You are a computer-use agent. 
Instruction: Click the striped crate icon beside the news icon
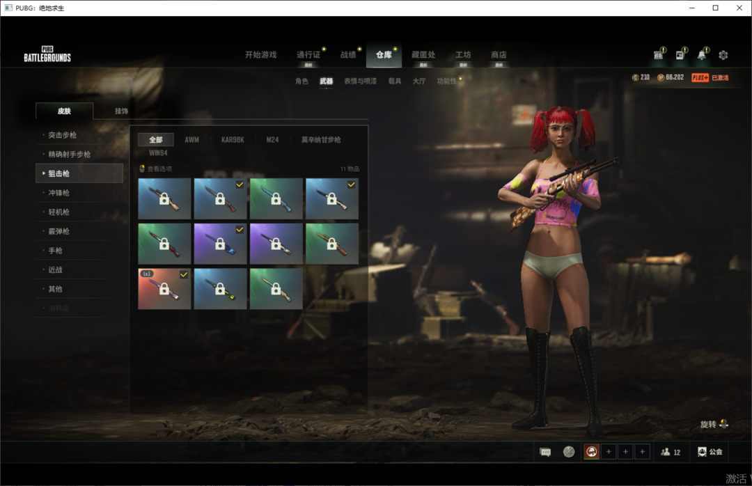pos(659,55)
